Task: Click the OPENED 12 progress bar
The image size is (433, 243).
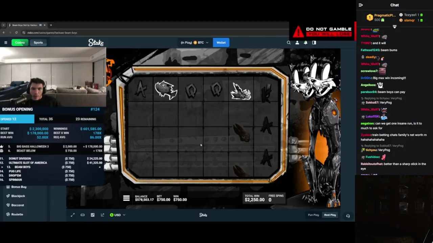Action: click(17, 119)
